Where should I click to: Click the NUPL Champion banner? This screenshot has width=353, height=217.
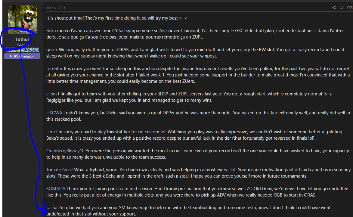point(22,56)
